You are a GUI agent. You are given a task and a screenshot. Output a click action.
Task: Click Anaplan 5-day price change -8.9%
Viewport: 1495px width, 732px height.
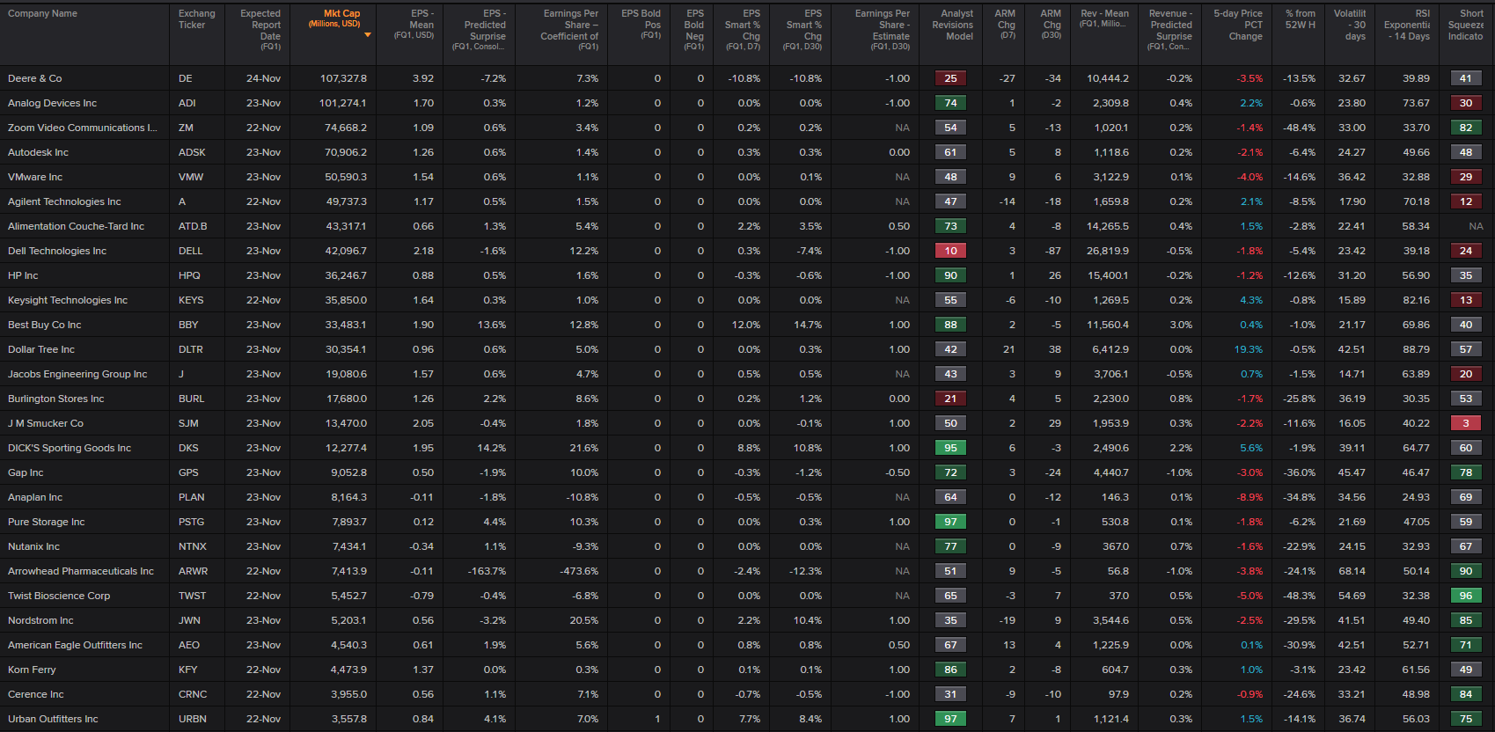click(x=1249, y=497)
